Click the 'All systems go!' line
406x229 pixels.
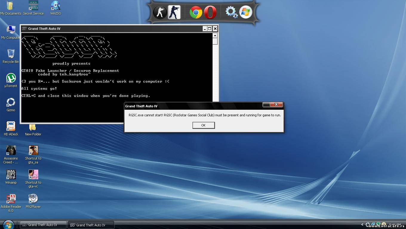click(39, 89)
